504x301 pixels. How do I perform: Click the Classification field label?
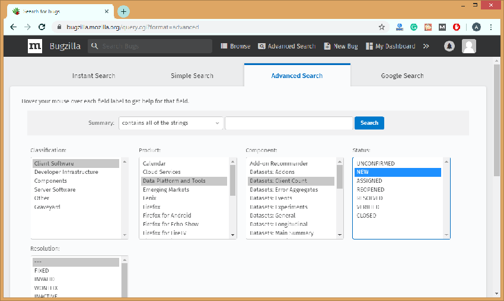click(48, 150)
